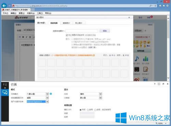Open the document mode dropdown
171x126 pixels.
[38, 94]
